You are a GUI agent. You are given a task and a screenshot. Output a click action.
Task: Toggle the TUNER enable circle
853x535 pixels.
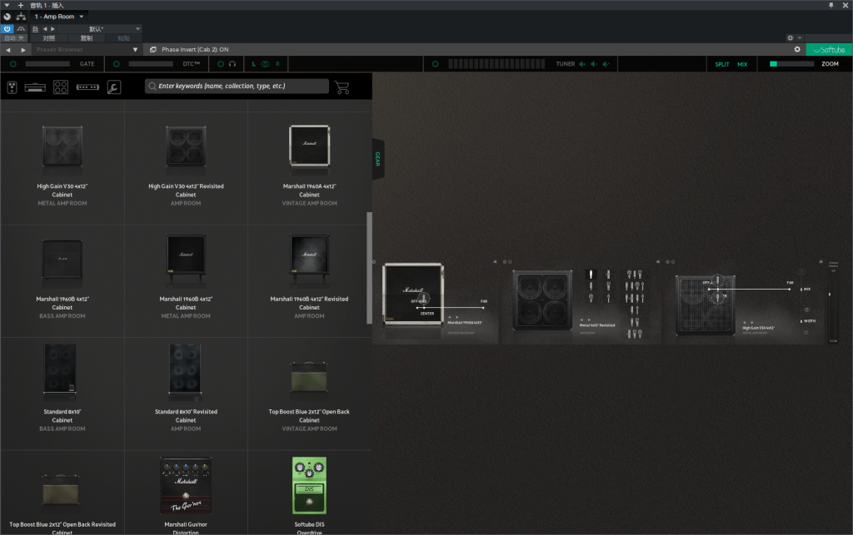[x=435, y=64]
